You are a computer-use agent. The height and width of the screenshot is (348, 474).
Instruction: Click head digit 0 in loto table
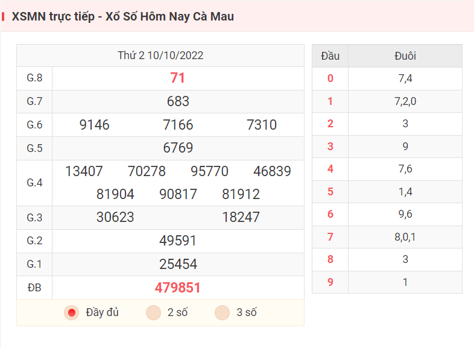coord(330,78)
